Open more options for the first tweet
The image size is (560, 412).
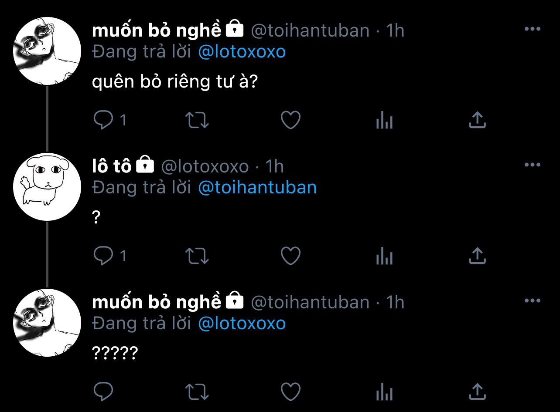[x=532, y=29]
